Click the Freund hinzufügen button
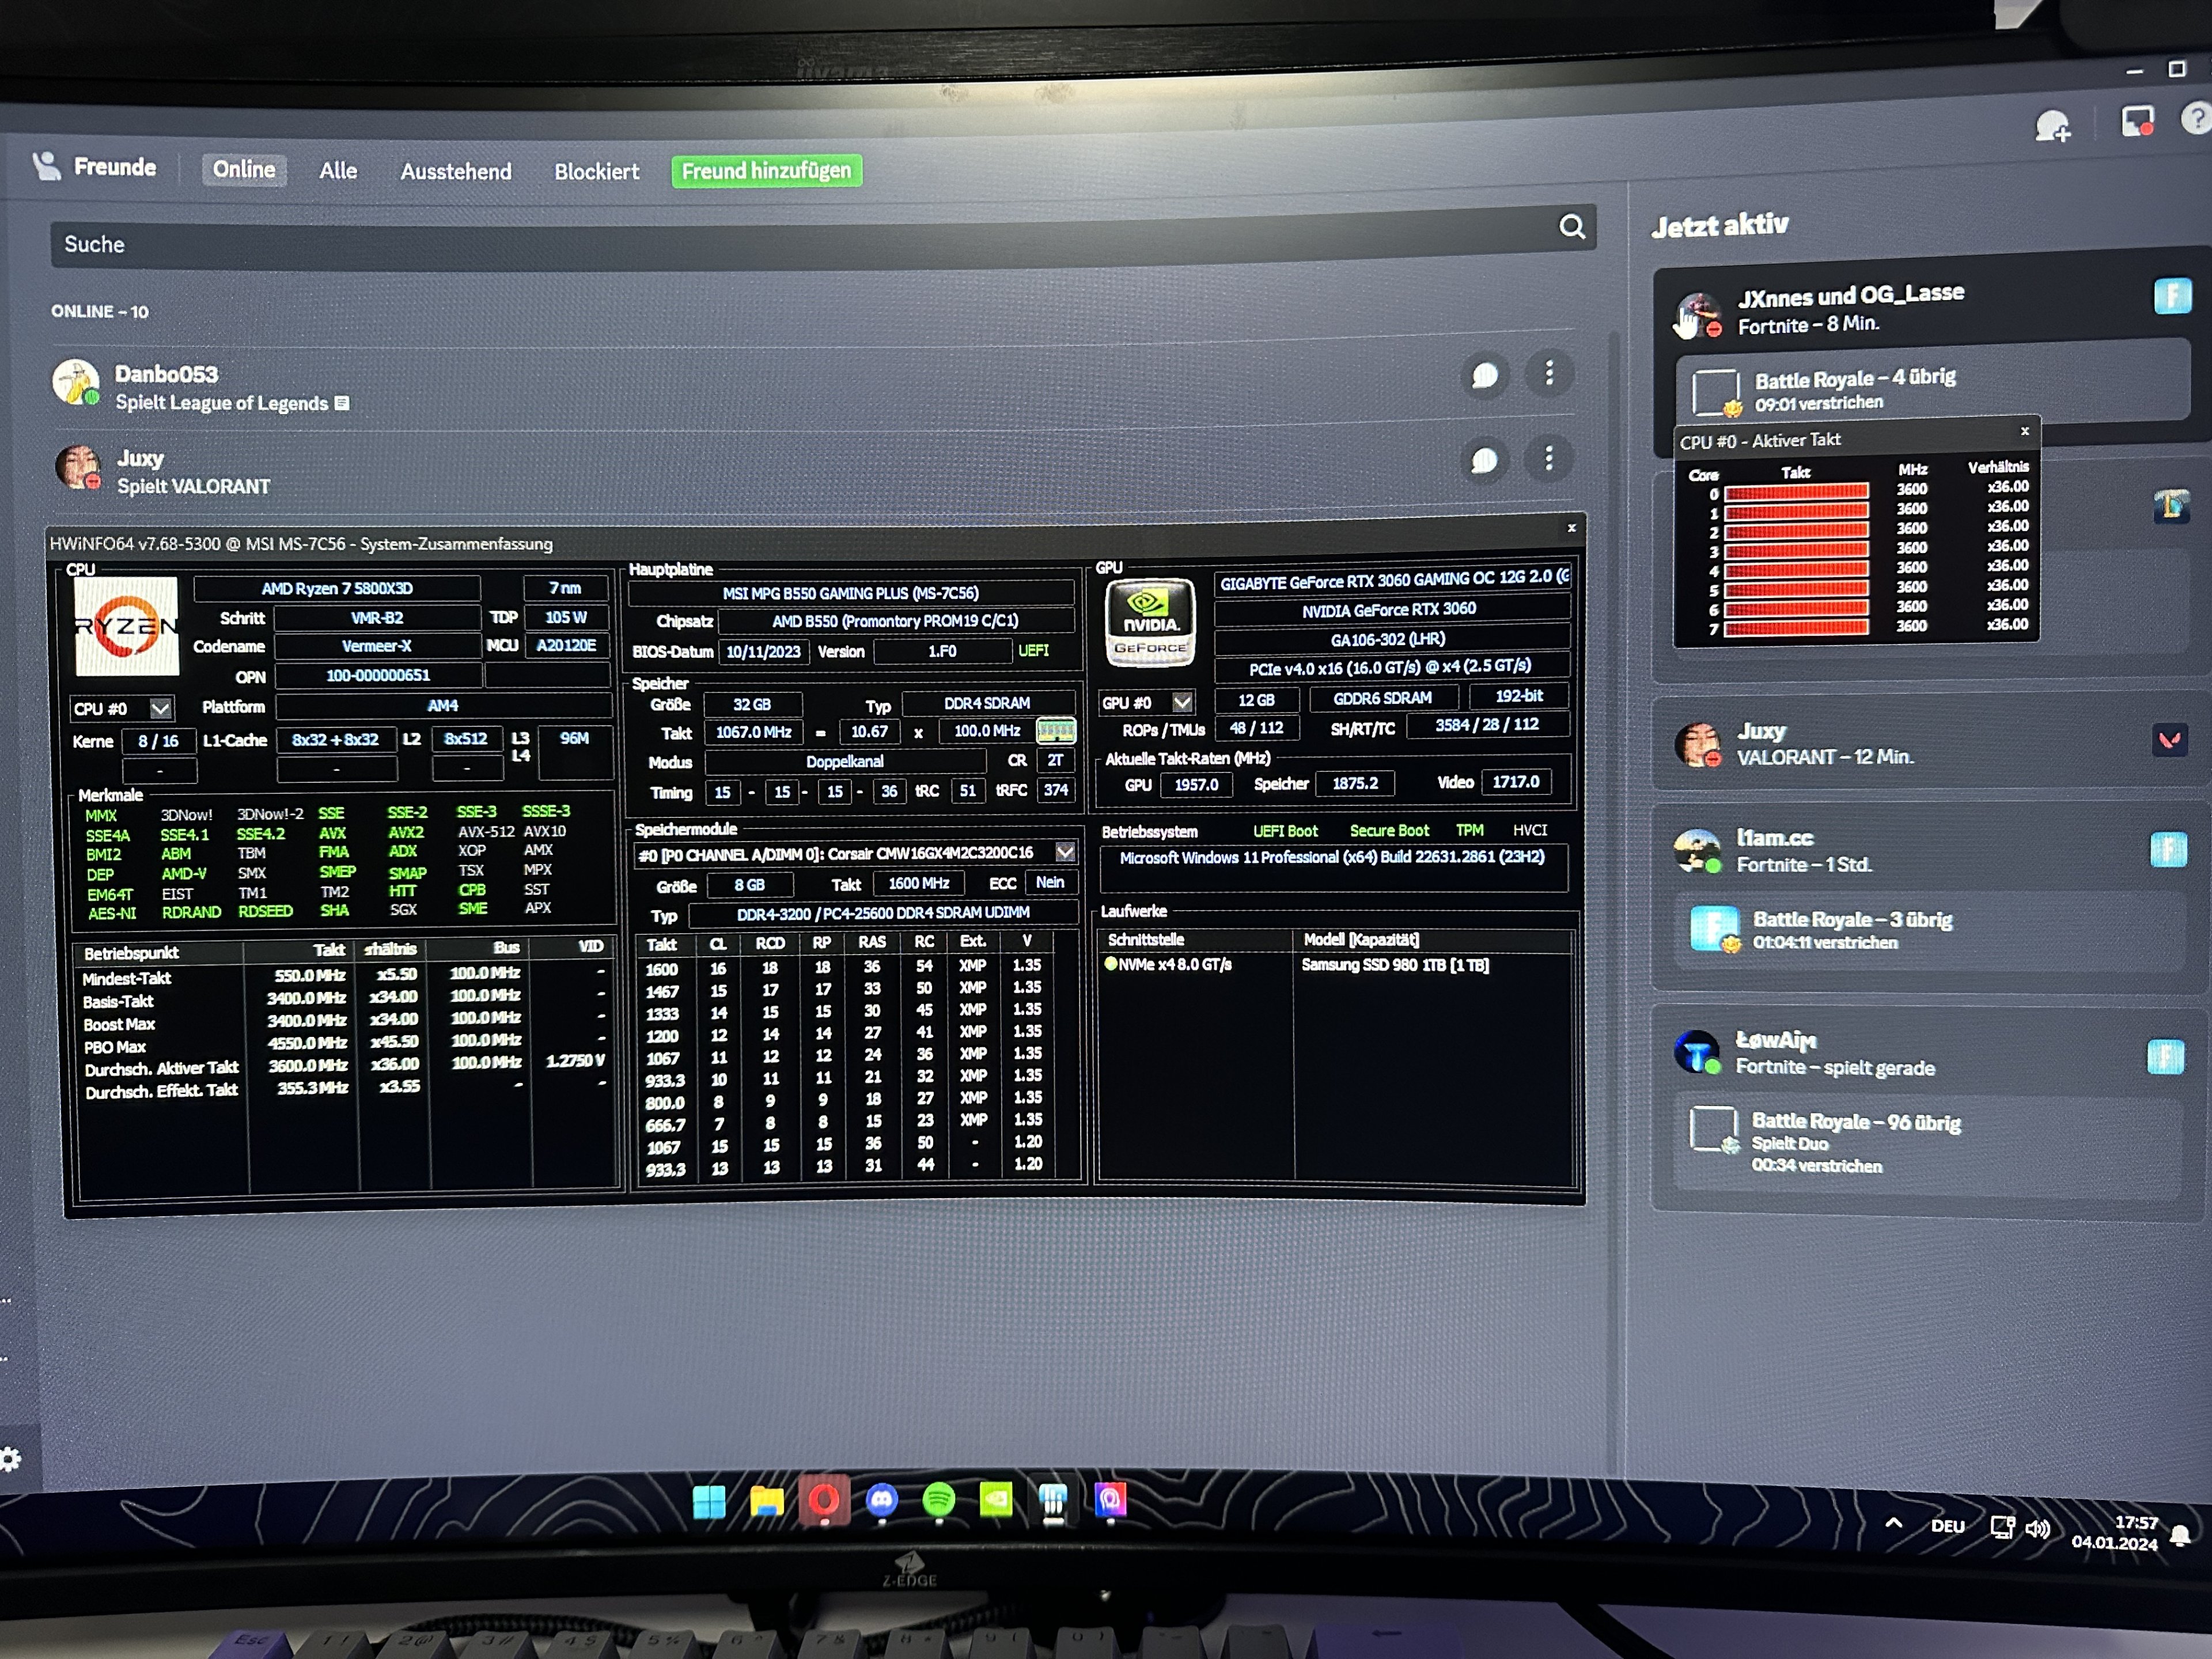 click(766, 170)
